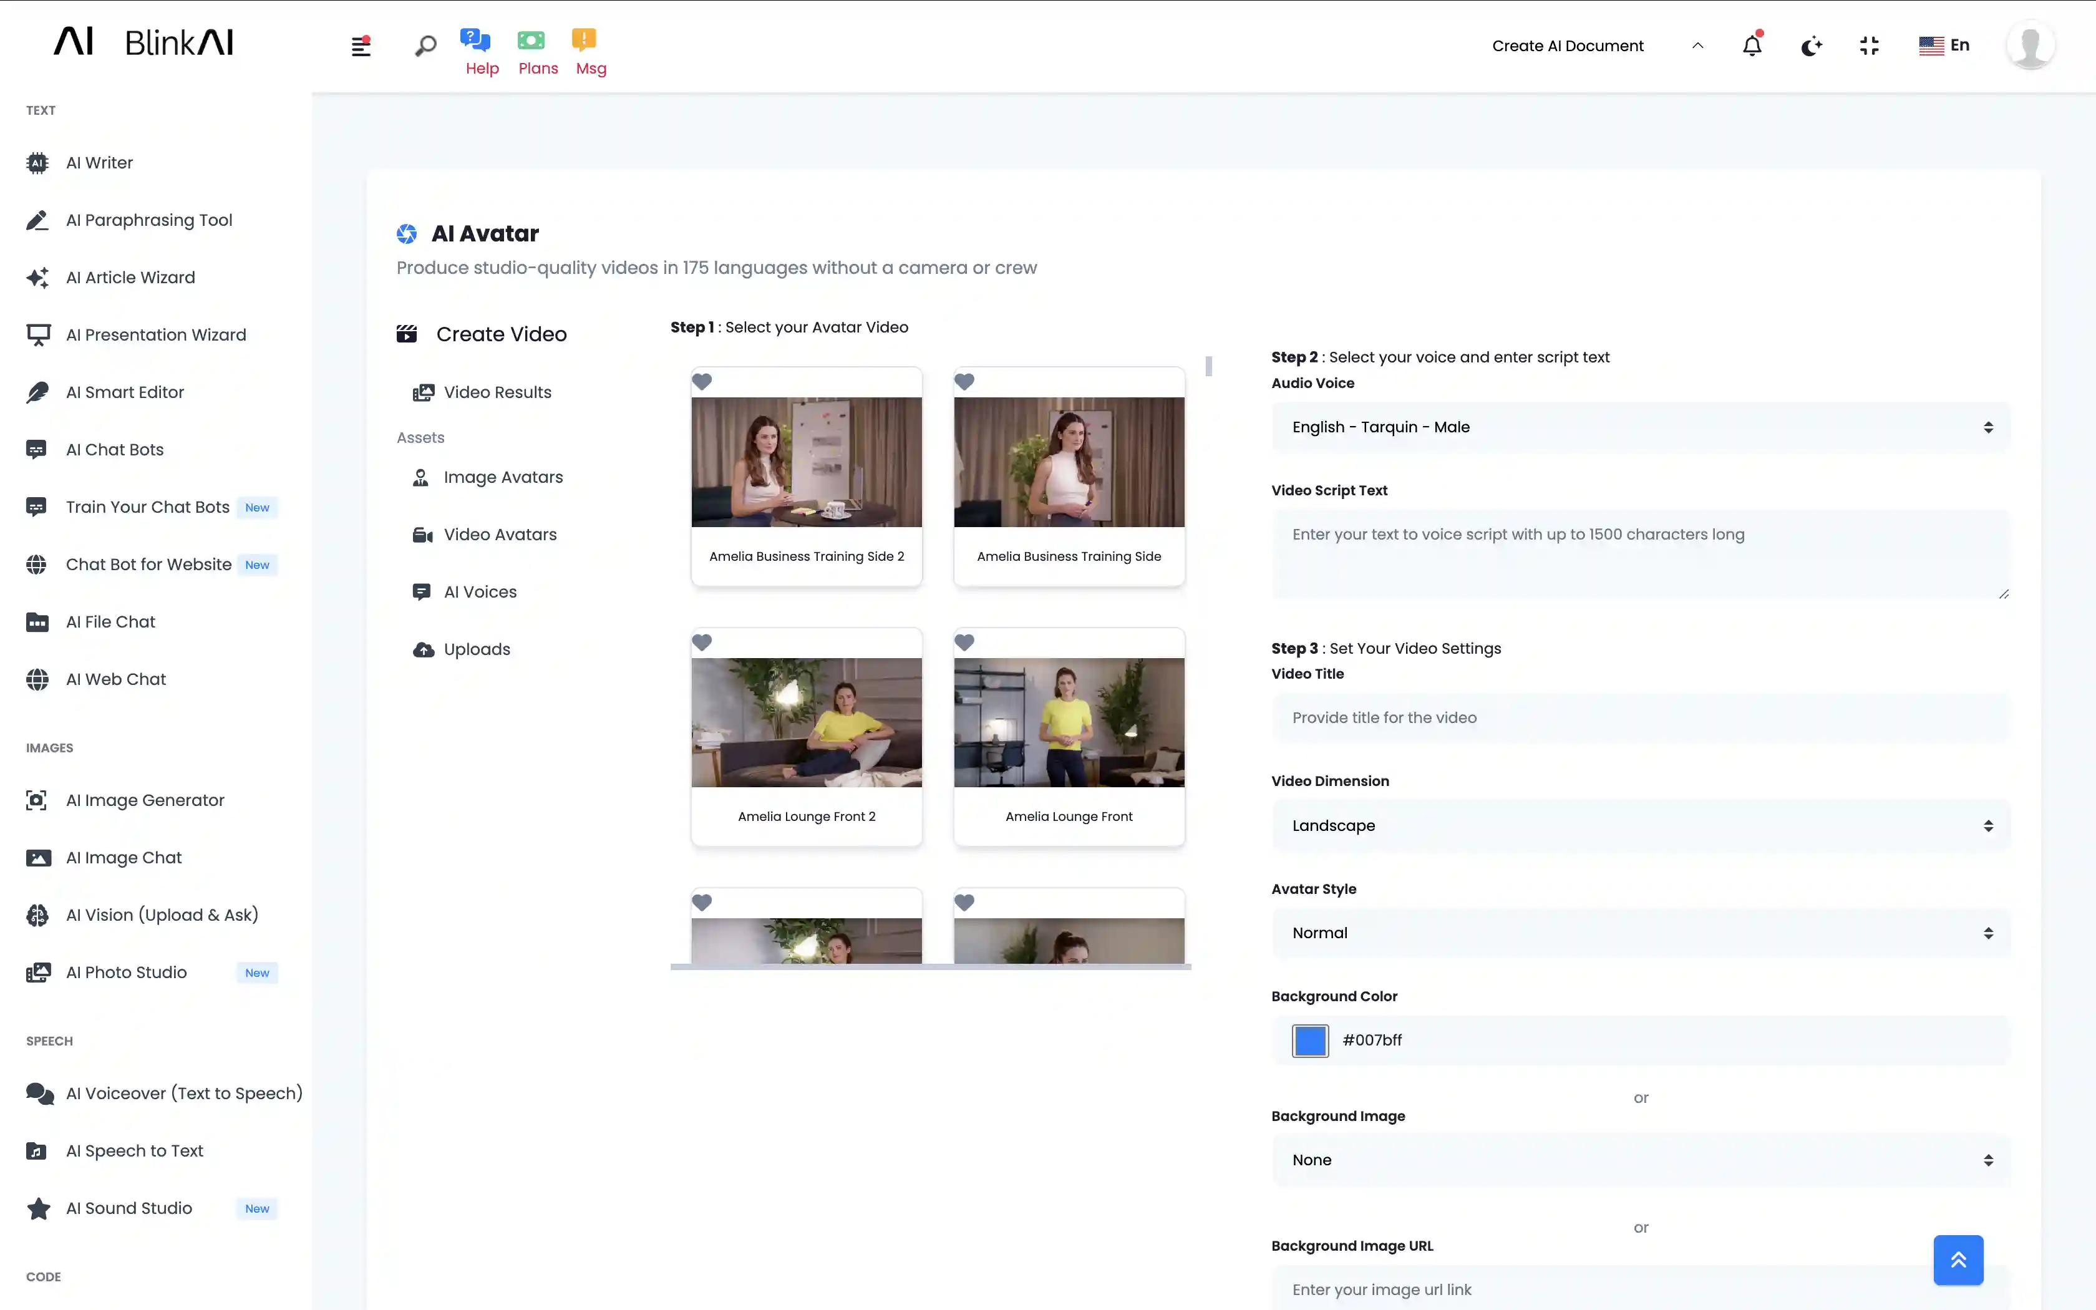This screenshot has width=2096, height=1310.
Task: Open AI Article Wizard in sidebar
Action: tap(130, 277)
